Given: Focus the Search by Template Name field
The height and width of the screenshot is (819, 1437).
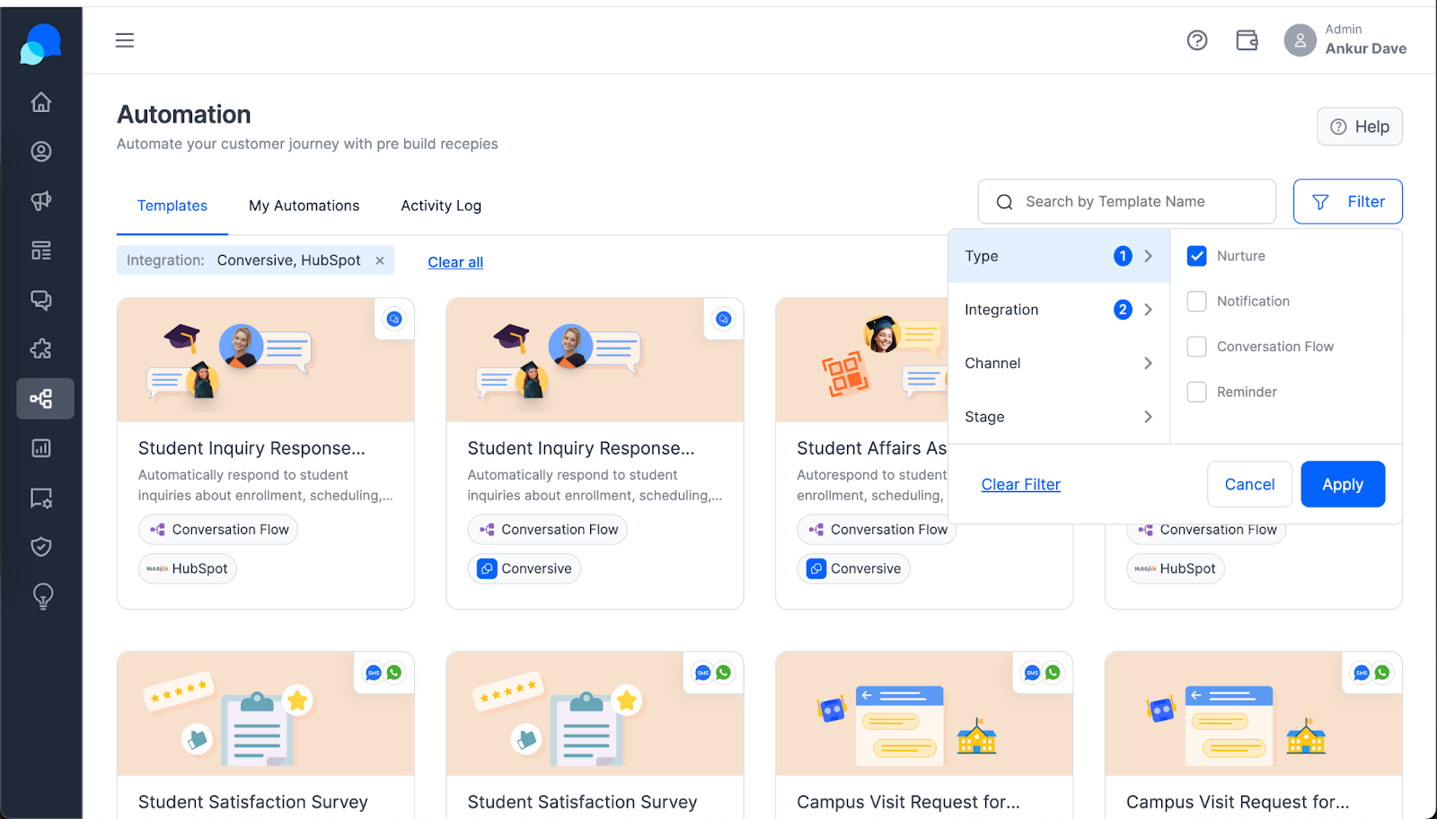Looking at the screenshot, I should (x=1127, y=201).
